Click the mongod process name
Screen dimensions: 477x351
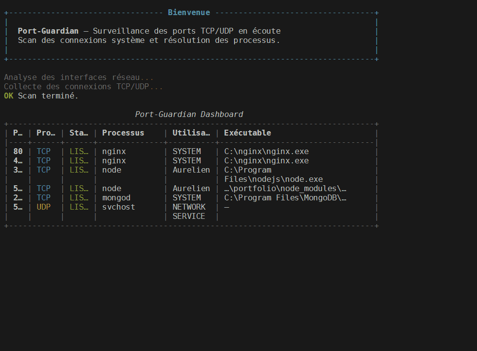116,198
